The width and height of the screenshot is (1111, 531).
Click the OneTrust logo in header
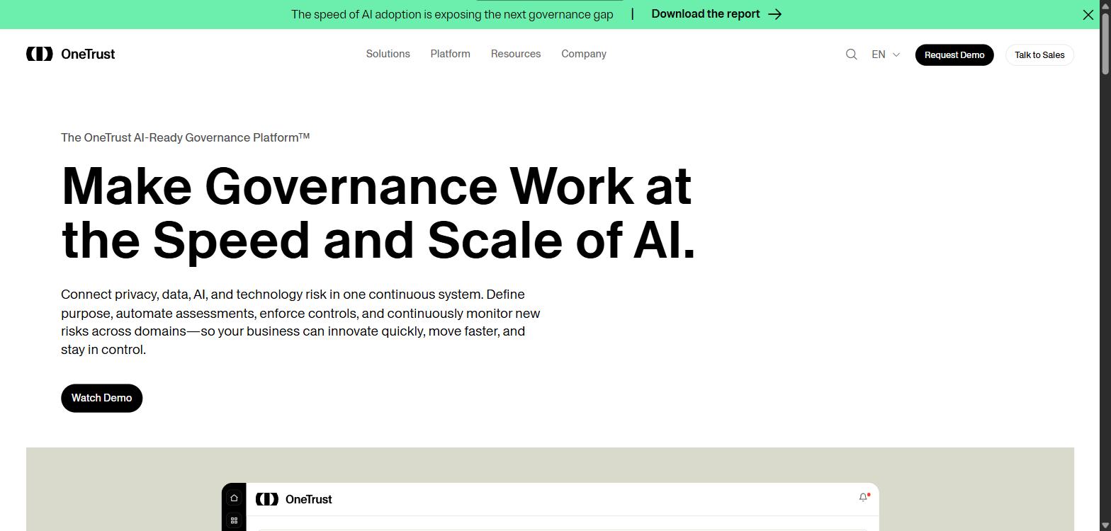pos(70,54)
